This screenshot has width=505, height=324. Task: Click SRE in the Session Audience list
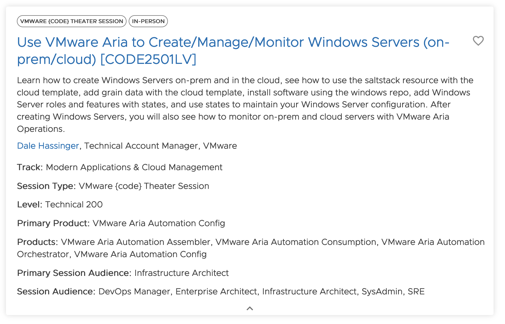point(416,291)
